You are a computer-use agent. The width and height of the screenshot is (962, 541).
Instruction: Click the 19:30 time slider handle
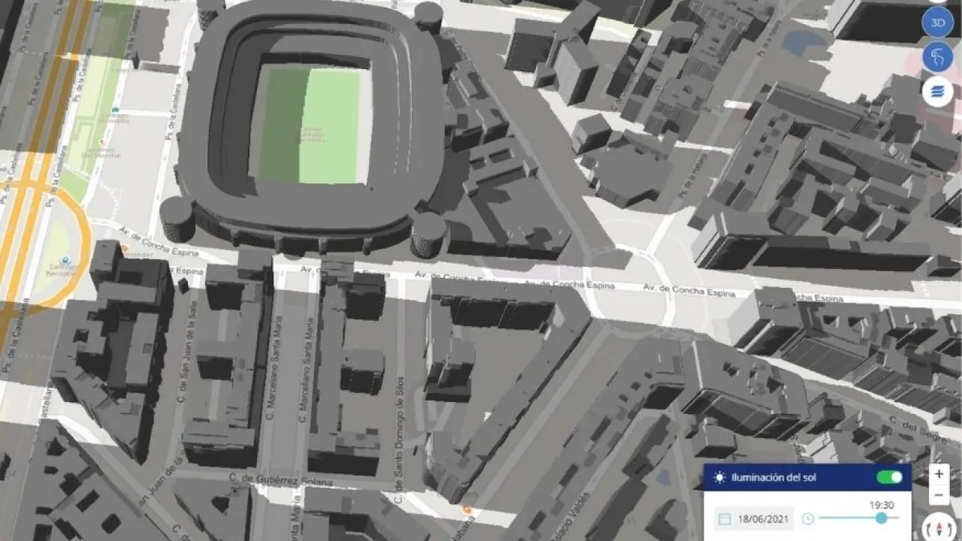pos(881,518)
